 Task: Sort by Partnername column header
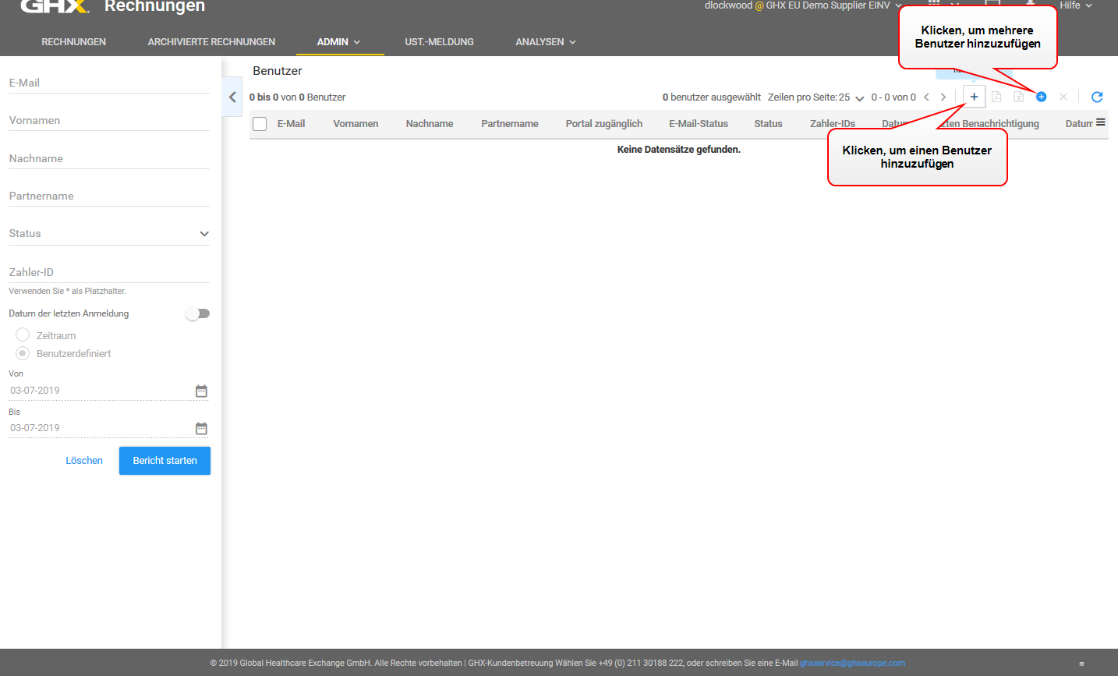[x=510, y=124]
